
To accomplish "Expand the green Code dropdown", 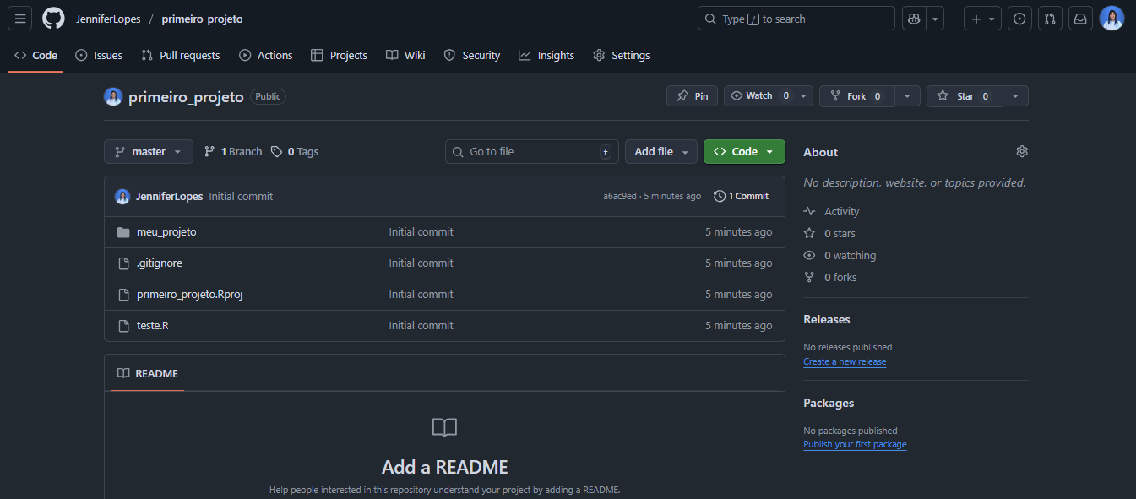I will coord(744,152).
